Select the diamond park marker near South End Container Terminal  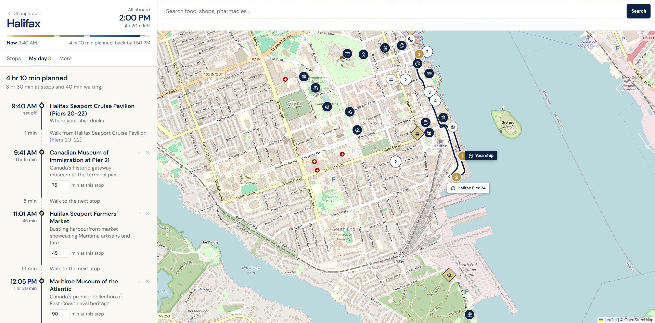coord(449,275)
